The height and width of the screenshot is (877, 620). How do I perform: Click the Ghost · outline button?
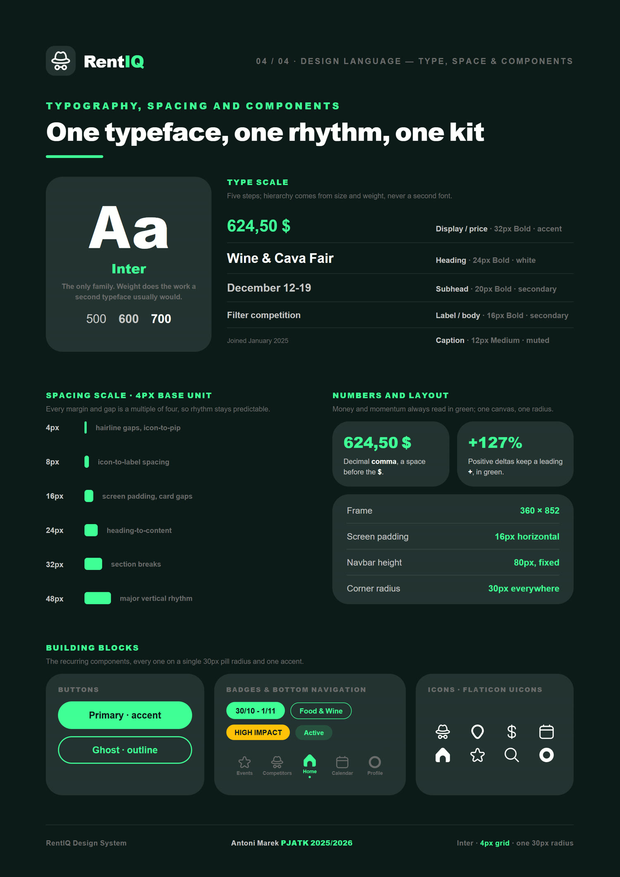pos(125,750)
